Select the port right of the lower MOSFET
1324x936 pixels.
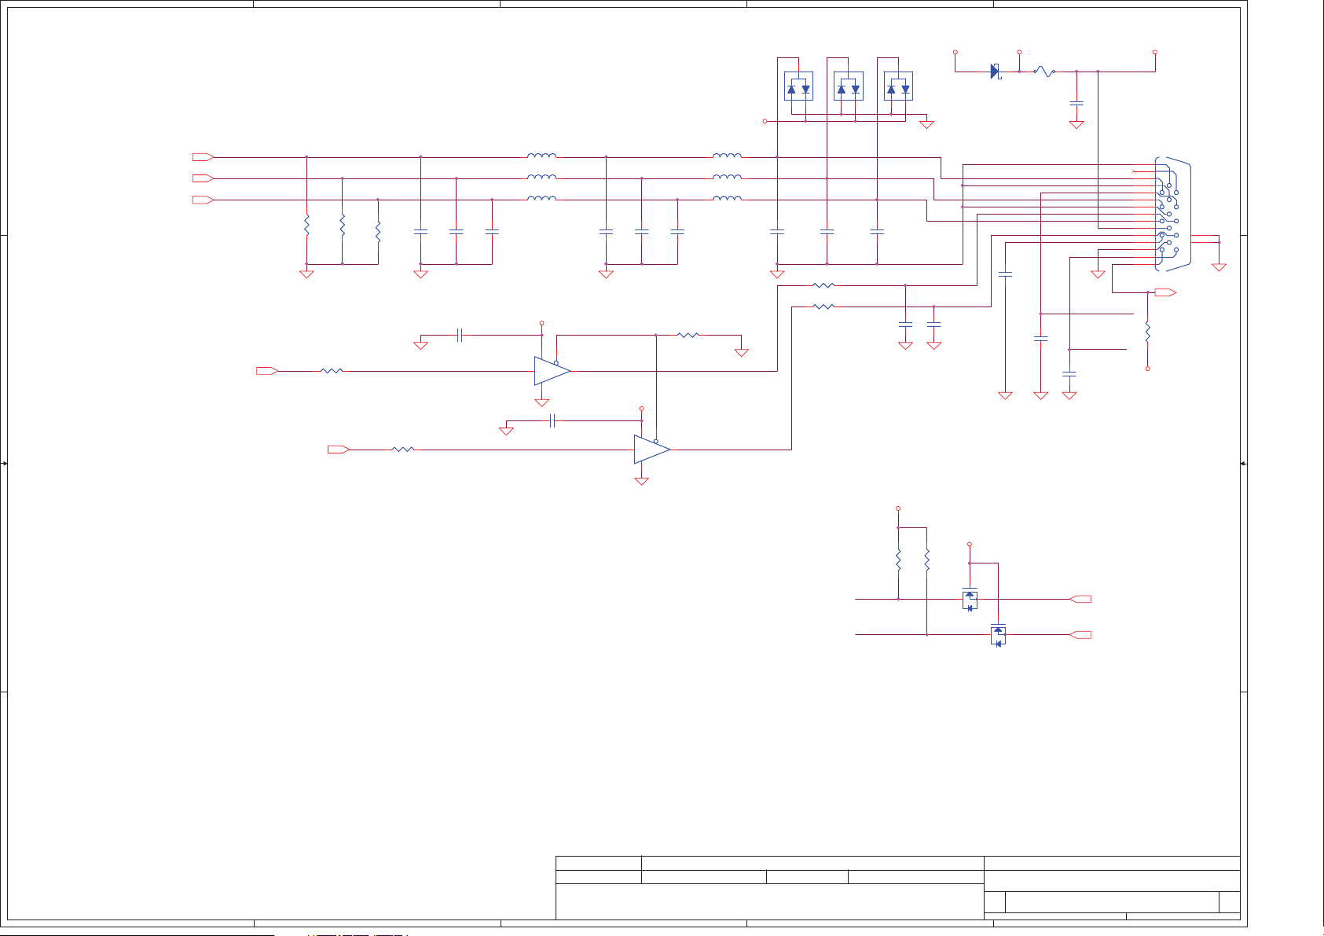pyautogui.click(x=1081, y=634)
